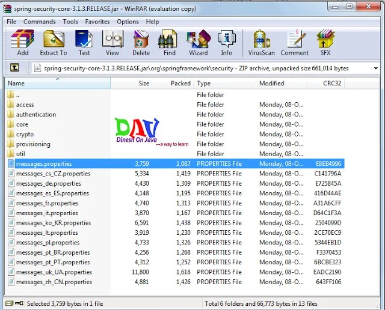Select the access folder icon

pos(11,105)
